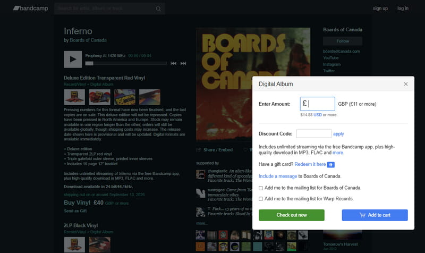Viewport: 425px width, 253px height.
Task: Click the Bandcamp logo
Action: [x=31, y=9]
